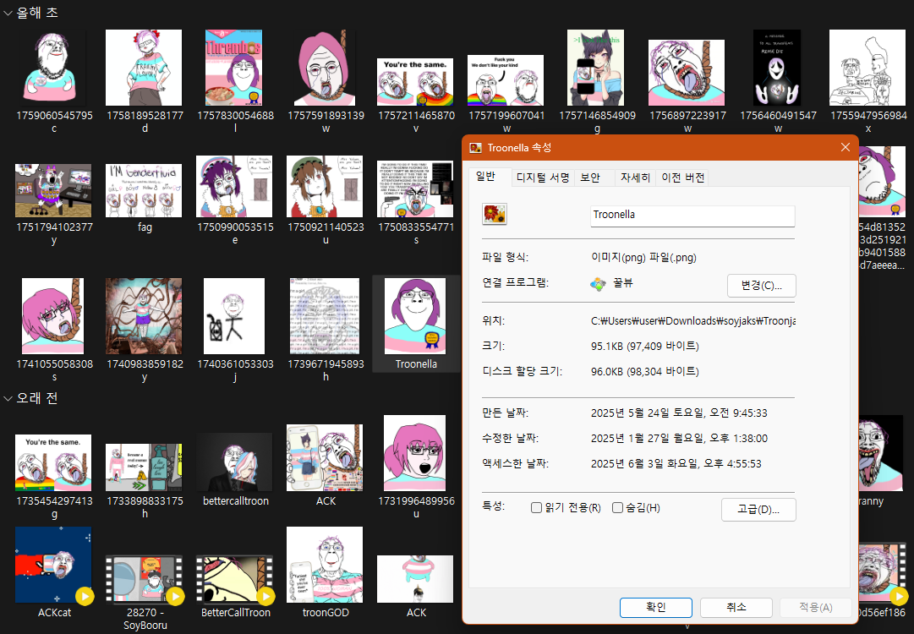Screen dimensions: 914x634
Task: Switch to the 디지털 서명 tab
Action: [x=544, y=178]
